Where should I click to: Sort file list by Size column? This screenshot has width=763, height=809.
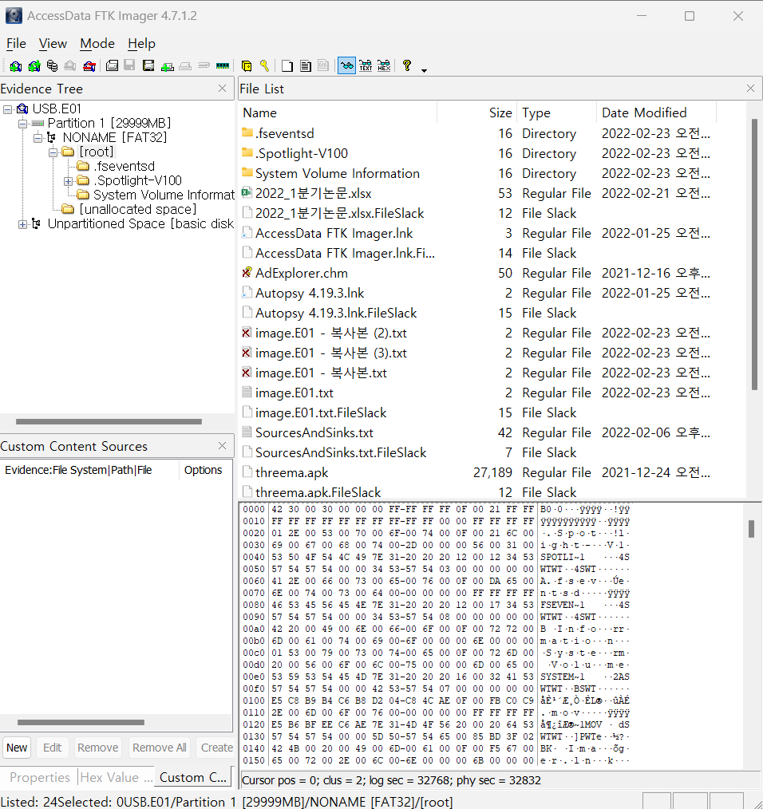(477, 112)
